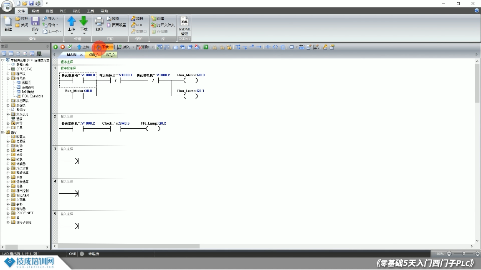Viewport: 481px width, 270px height.
Task: Open the 保存 (Save) dropdown arrow in ribbon
Action: click(35, 33)
